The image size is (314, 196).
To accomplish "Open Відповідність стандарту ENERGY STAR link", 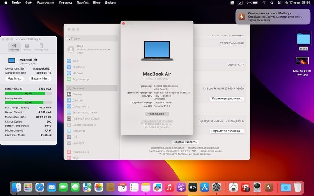I will 173,151.
